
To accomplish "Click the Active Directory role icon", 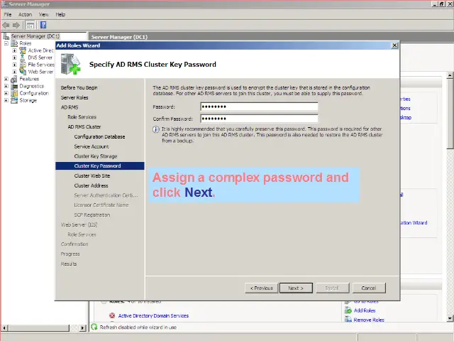I will (x=23, y=50).
